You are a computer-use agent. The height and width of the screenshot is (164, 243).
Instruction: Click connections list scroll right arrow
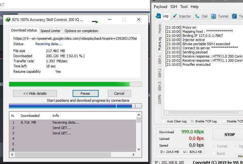point(134,154)
